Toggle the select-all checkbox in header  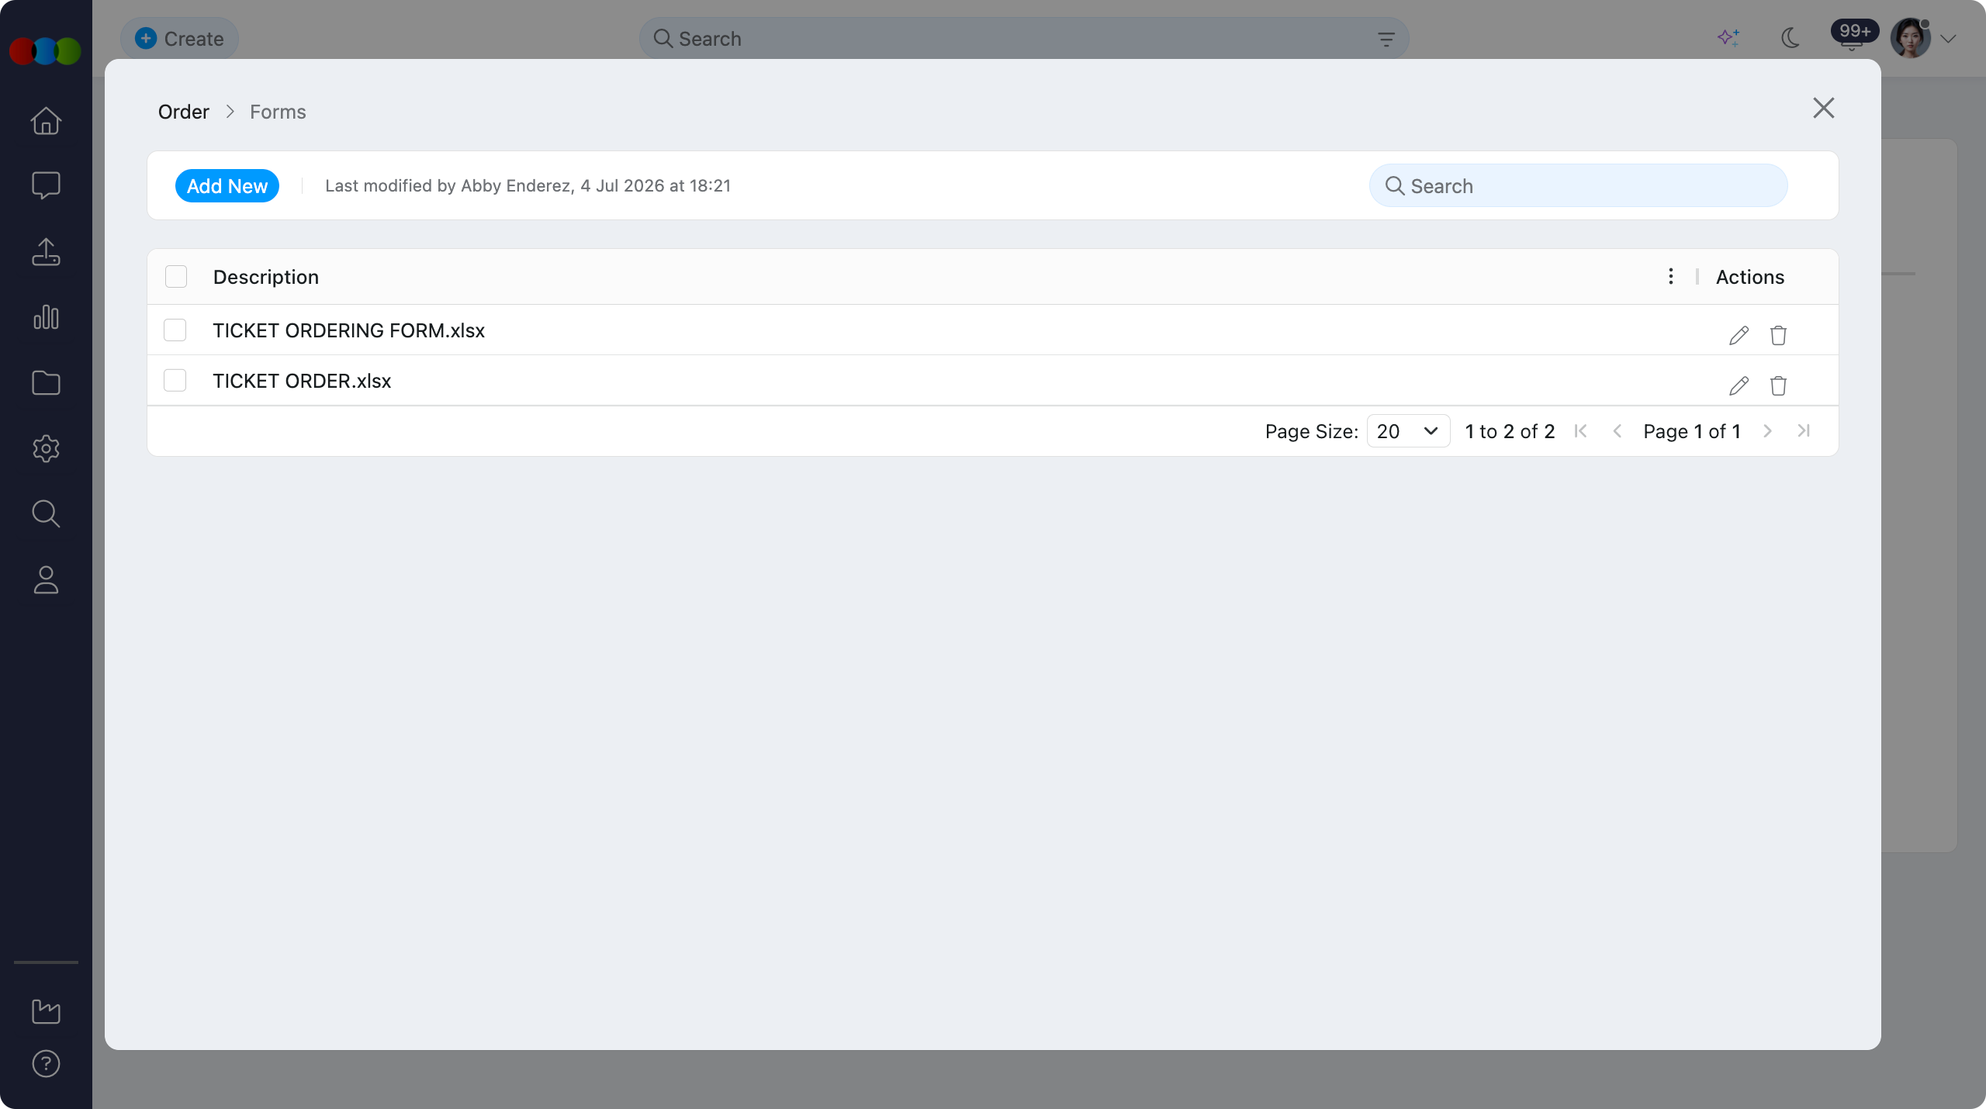click(x=176, y=277)
